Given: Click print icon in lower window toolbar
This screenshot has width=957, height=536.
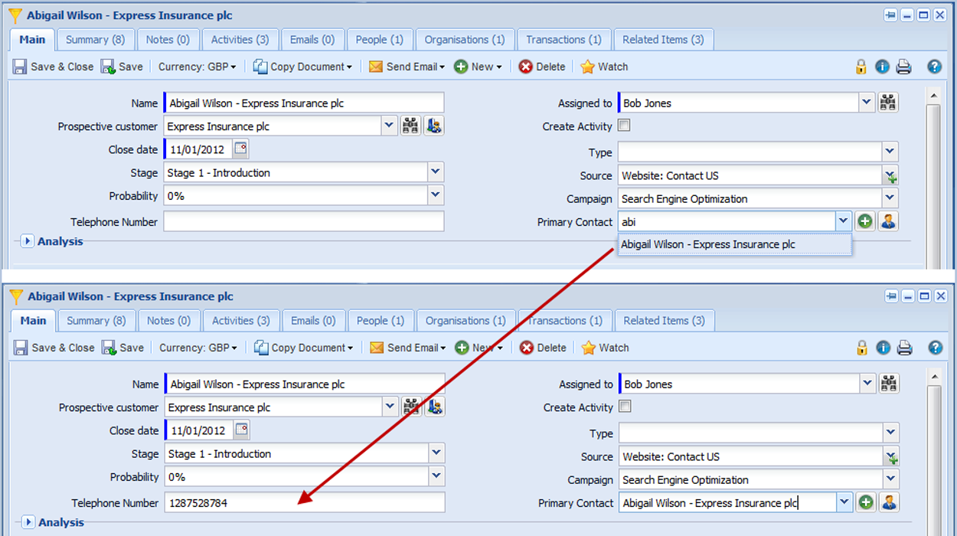Looking at the screenshot, I should tap(905, 348).
